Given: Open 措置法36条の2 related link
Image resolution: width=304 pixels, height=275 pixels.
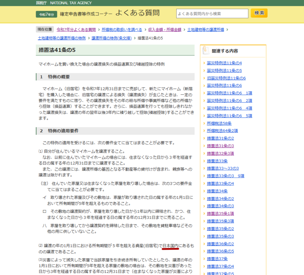Looking at the screenshot, I should pos(220,244).
